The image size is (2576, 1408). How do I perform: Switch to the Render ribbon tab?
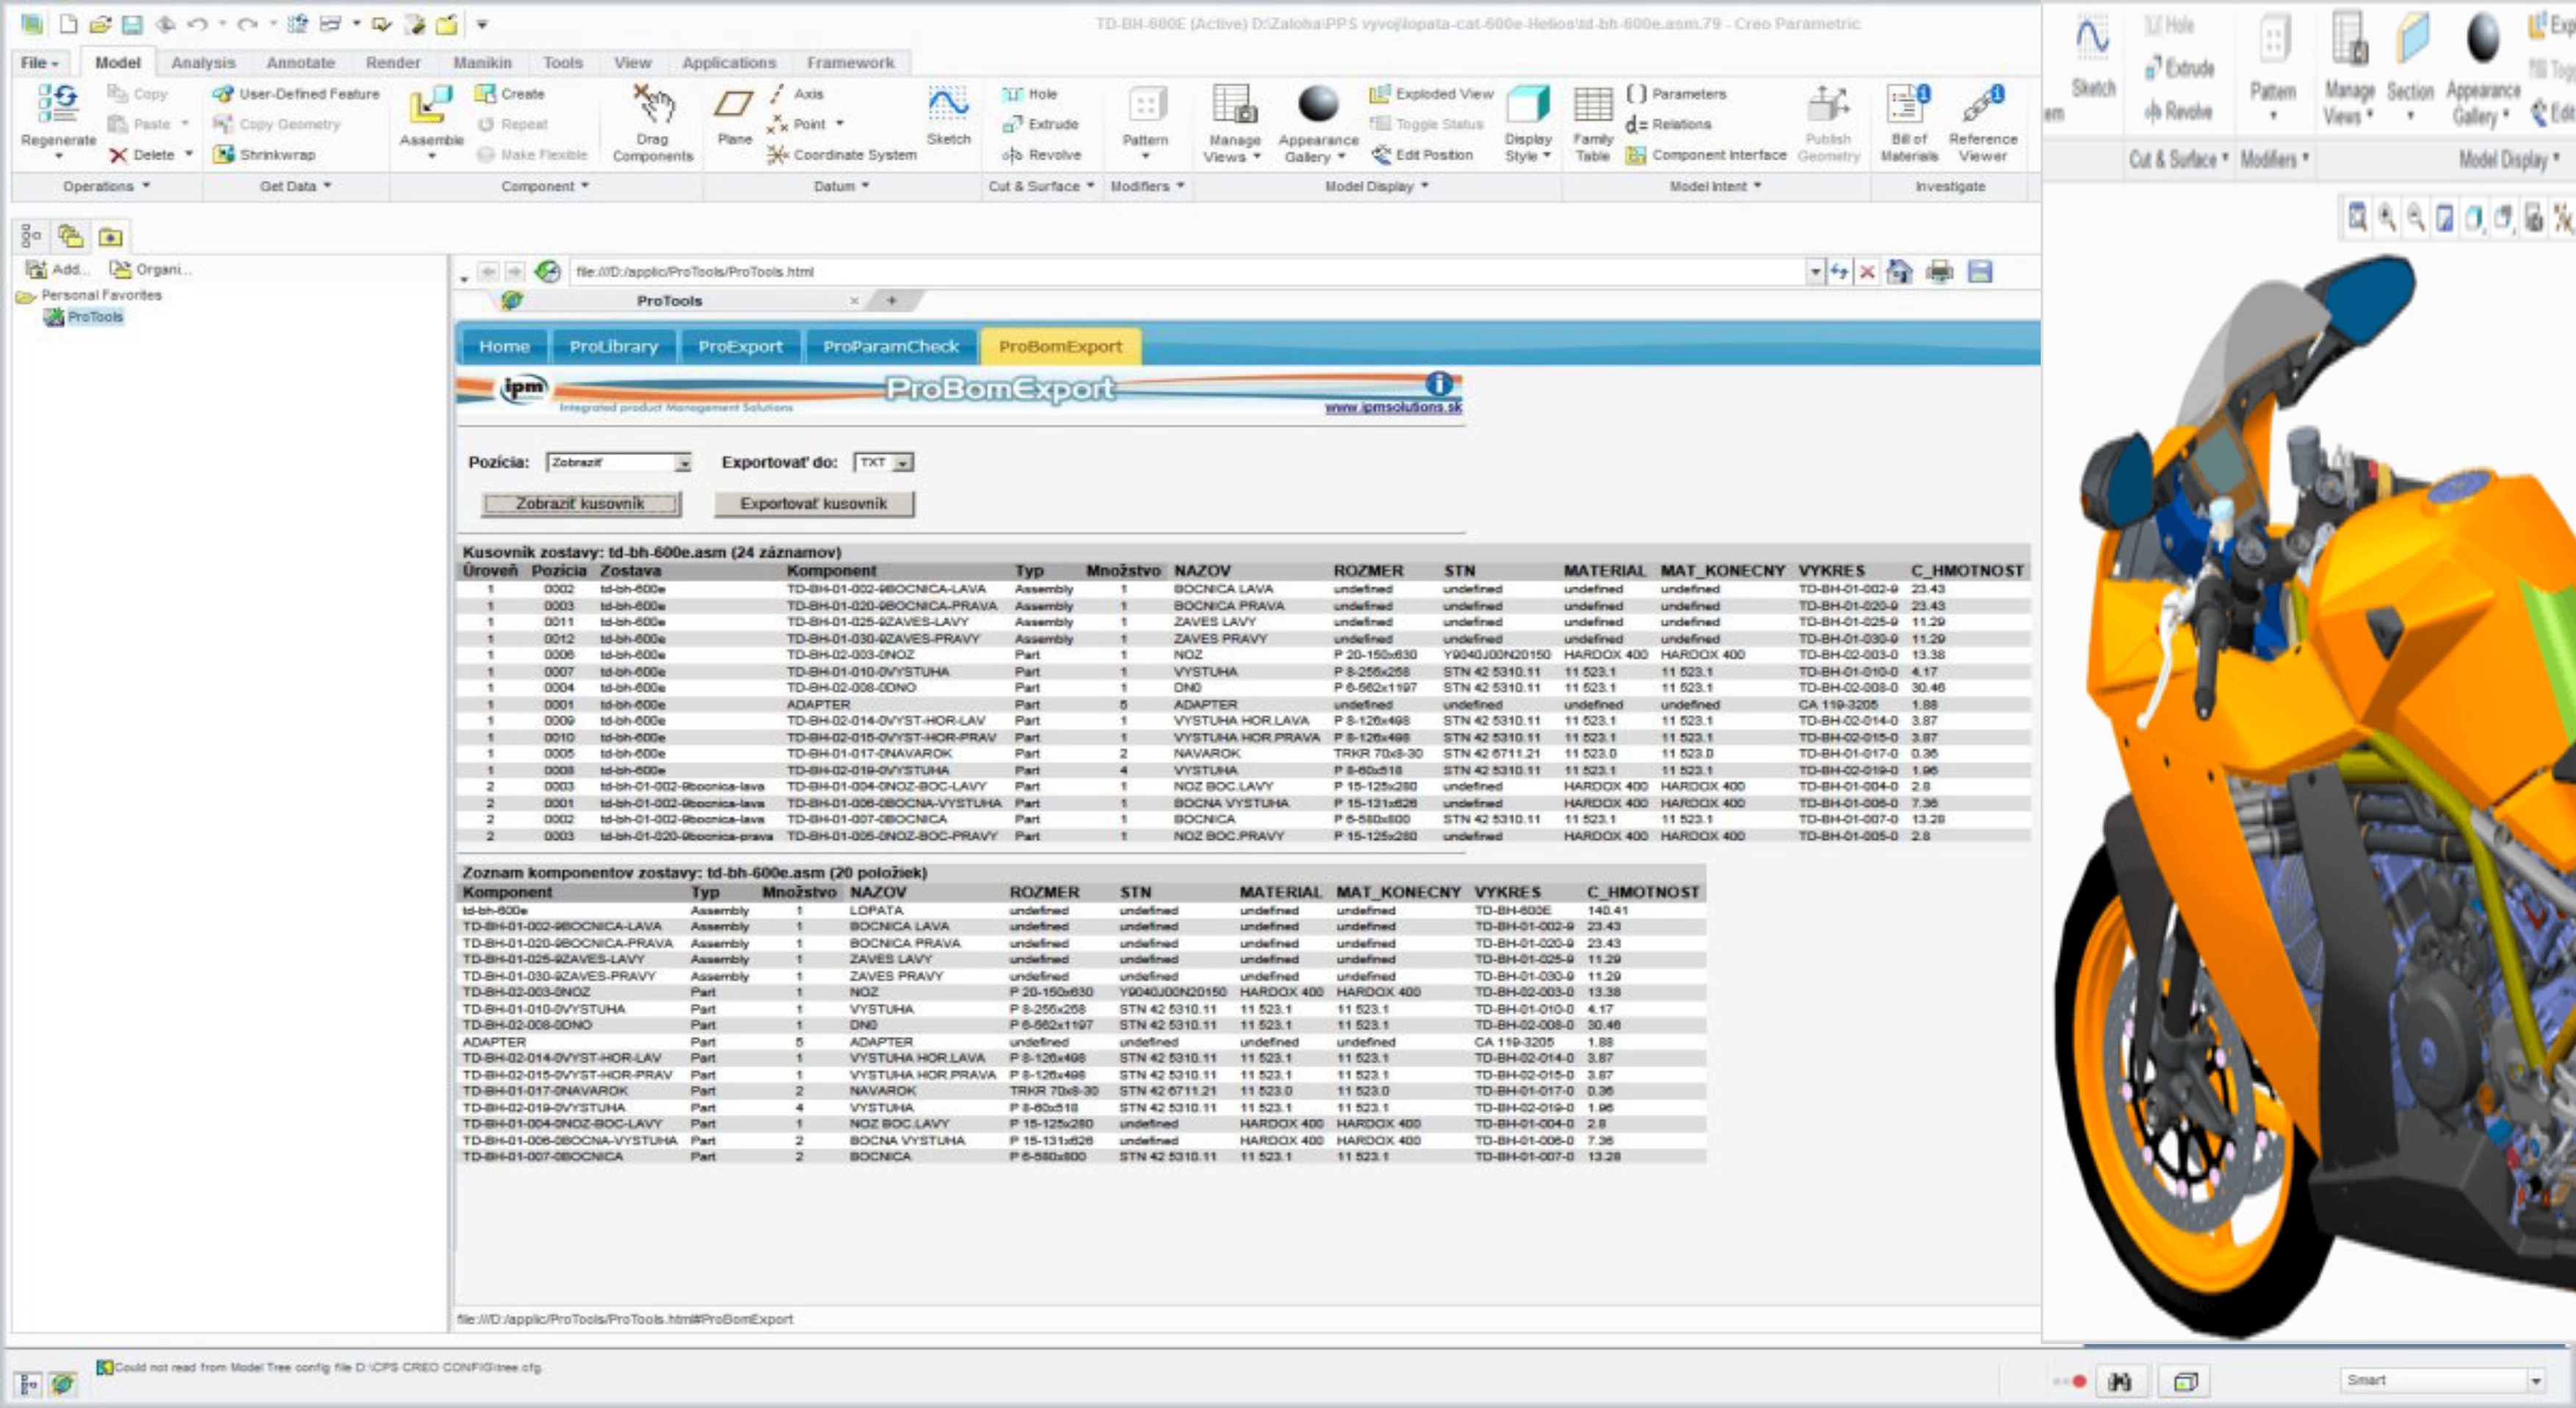click(x=393, y=62)
